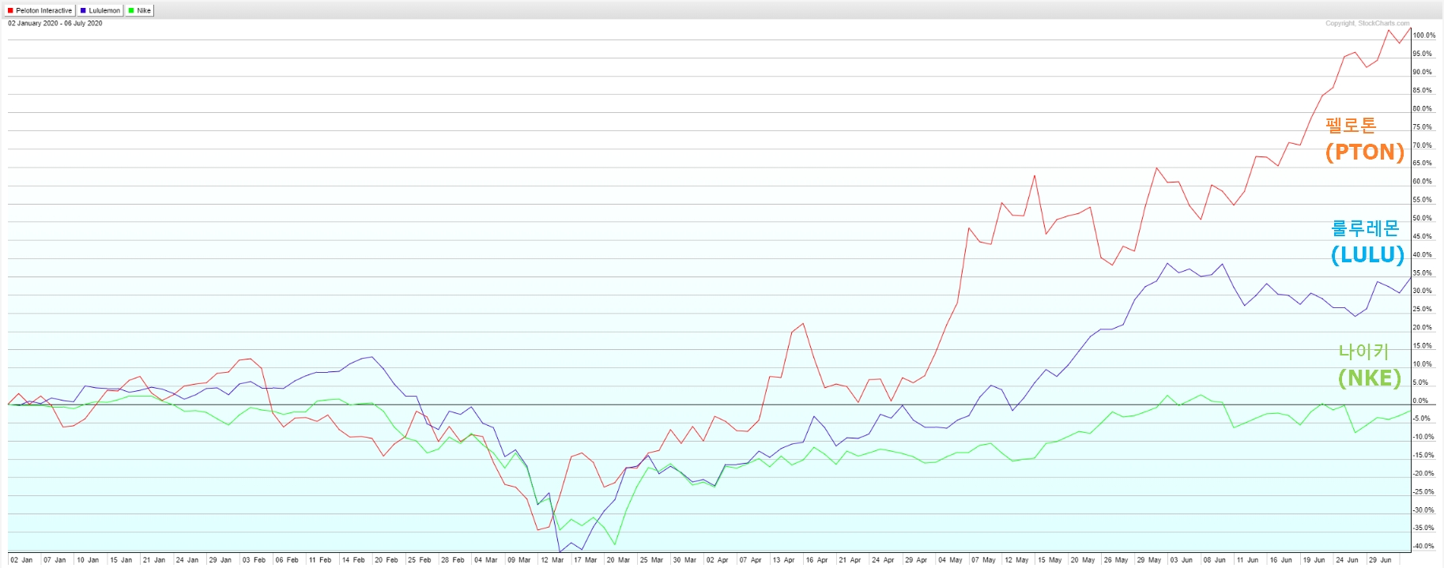Click the 85.0% y-axis label
This screenshot has height=568, width=1444.
point(1423,90)
